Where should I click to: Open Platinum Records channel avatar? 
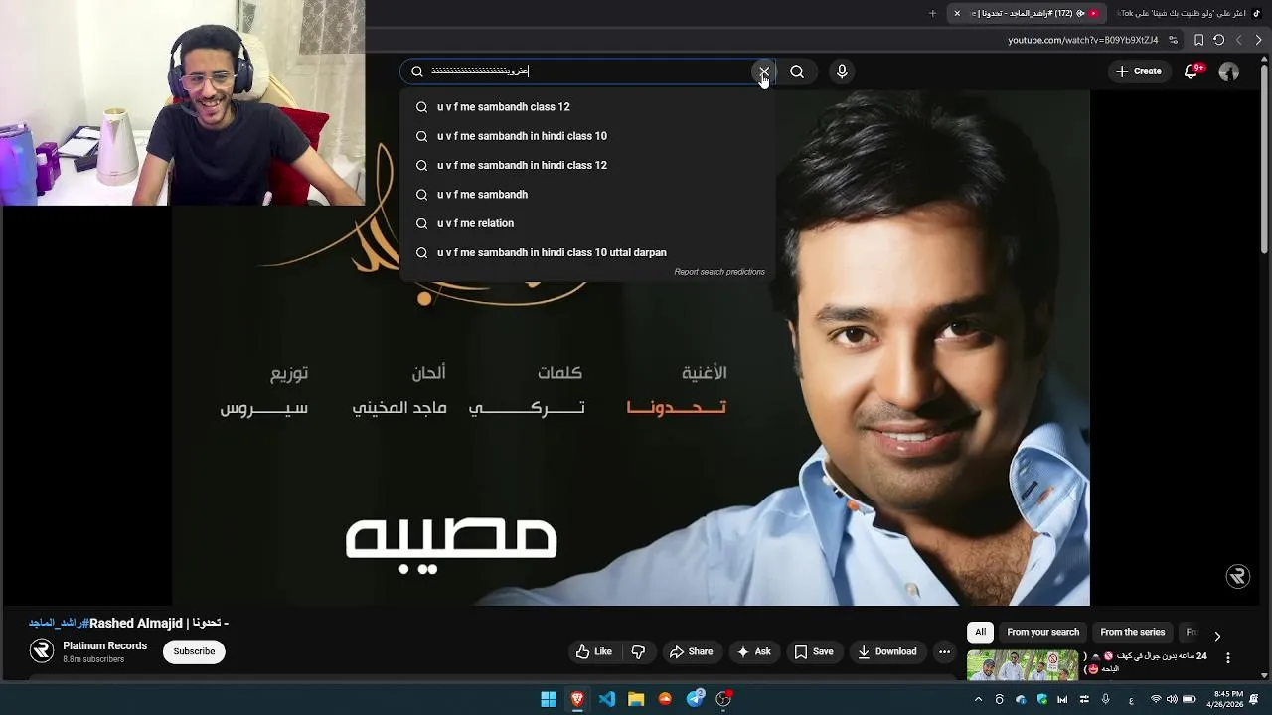42,650
